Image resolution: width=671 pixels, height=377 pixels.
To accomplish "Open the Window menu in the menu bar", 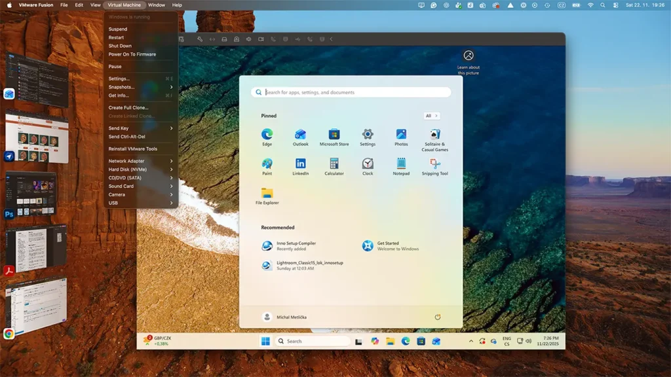I will tap(156, 5).
